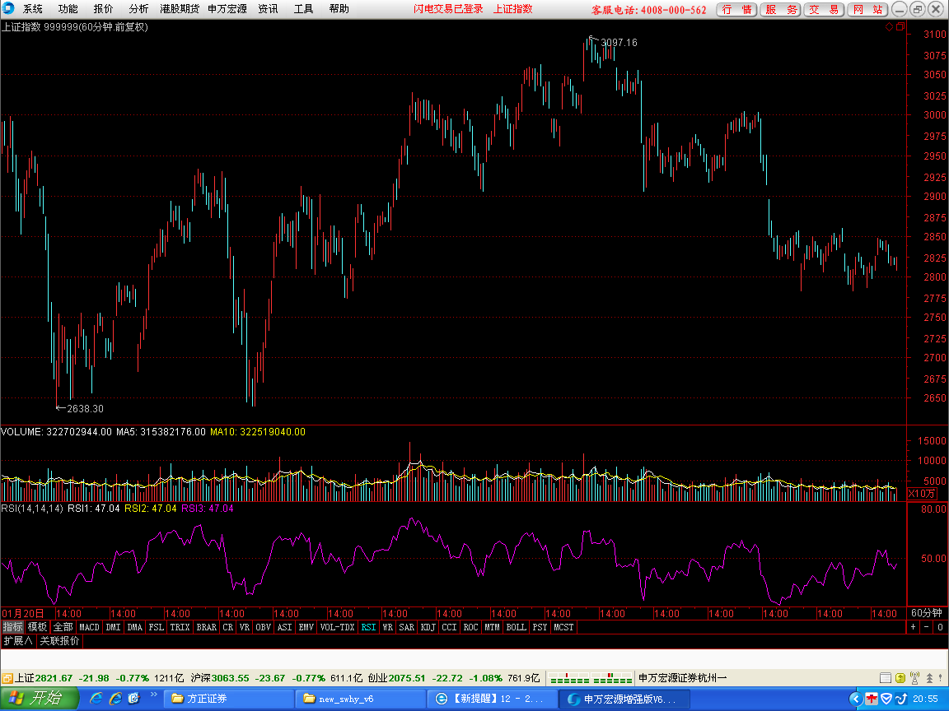Open the 功能 menu

pos(68,9)
